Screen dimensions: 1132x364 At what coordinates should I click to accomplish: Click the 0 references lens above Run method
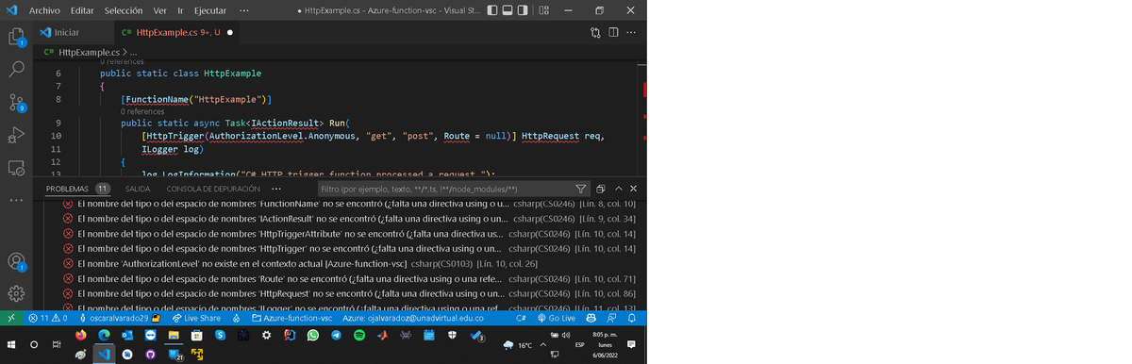[x=142, y=111]
